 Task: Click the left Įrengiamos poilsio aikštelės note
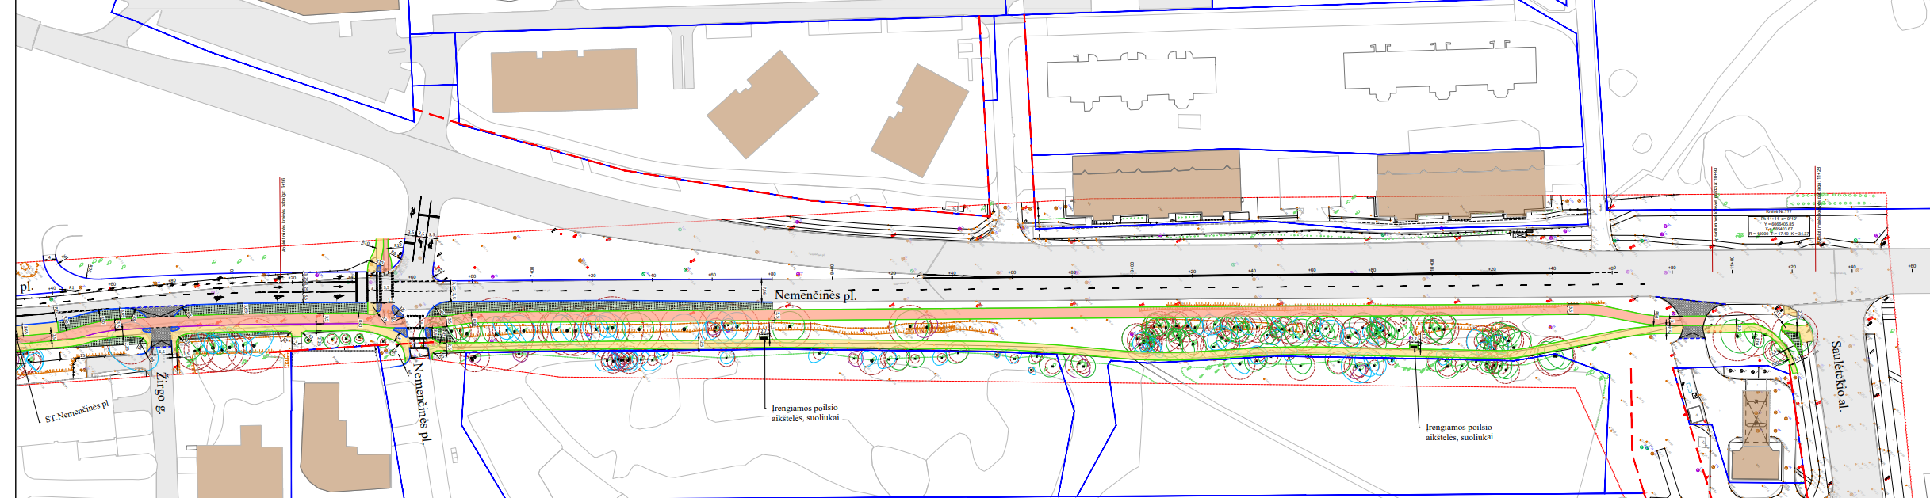click(805, 412)
